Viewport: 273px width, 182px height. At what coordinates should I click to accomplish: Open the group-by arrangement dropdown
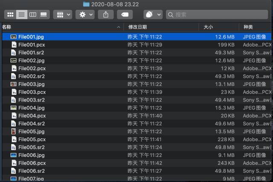point(63,14)
